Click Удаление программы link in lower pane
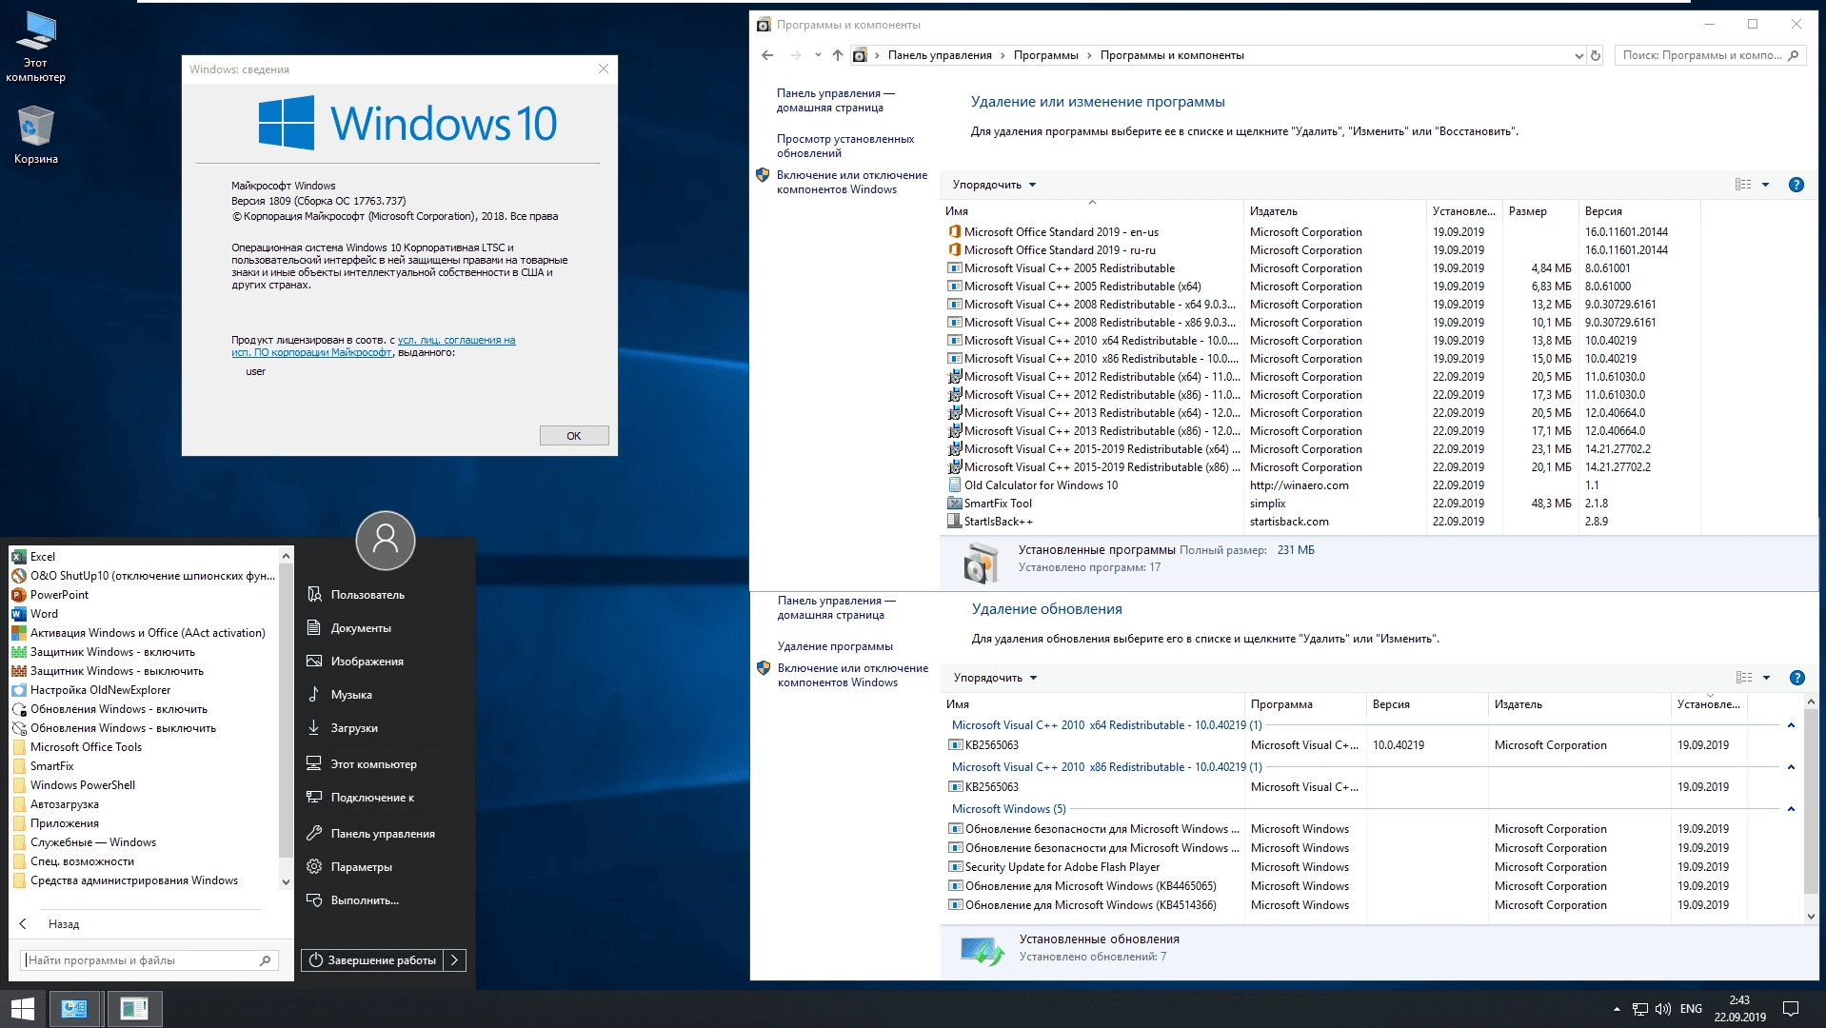This screenshot has width=1826, height=1028. tap(835, 646)
